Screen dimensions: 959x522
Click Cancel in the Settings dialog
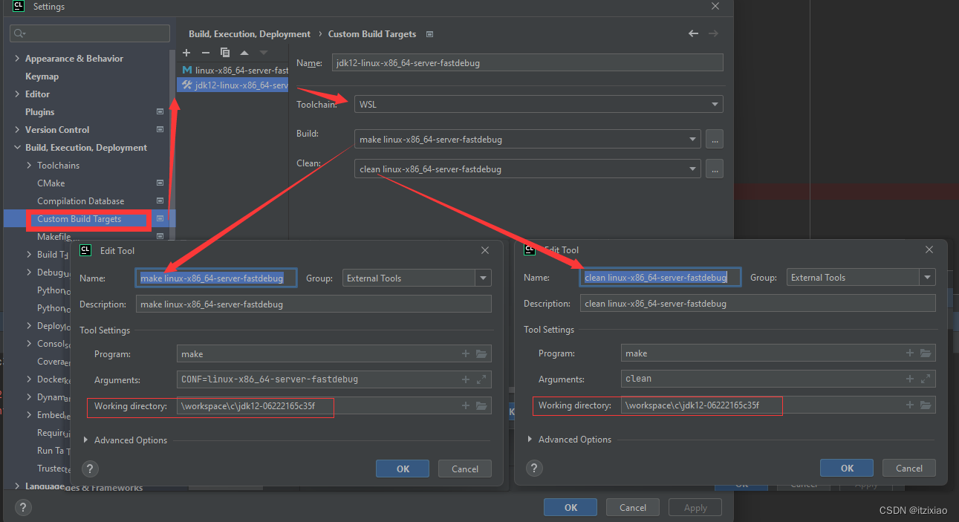[633, 508]
